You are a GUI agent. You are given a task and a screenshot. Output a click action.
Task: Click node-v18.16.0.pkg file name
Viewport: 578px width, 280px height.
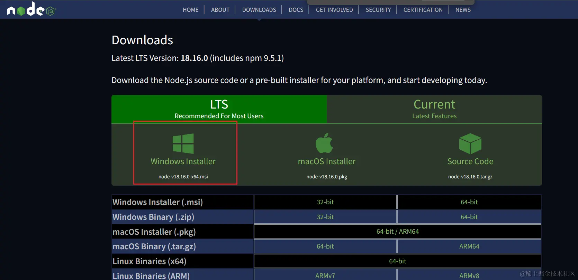coord(327,177)
